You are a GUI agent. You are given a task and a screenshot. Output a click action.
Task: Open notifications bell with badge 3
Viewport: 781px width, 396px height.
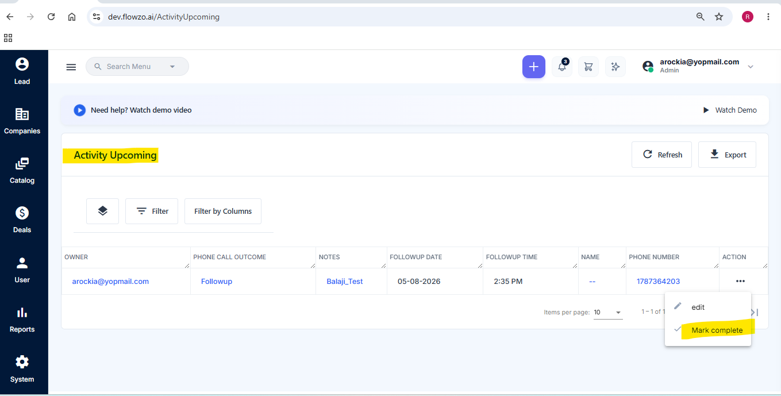562,67
